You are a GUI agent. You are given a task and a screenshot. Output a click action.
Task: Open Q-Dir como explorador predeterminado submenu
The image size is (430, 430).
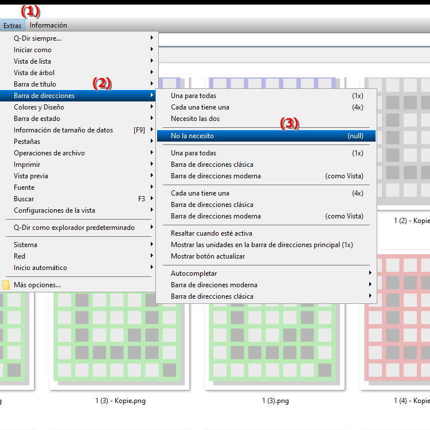pyautogui.click(x=78, y=228)
